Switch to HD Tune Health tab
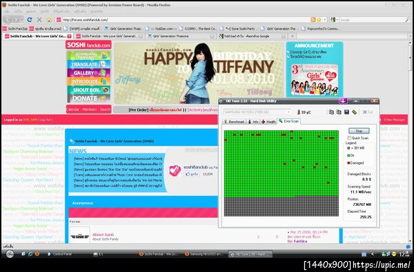Screen dimensions: 414x272 pos(268,122)
